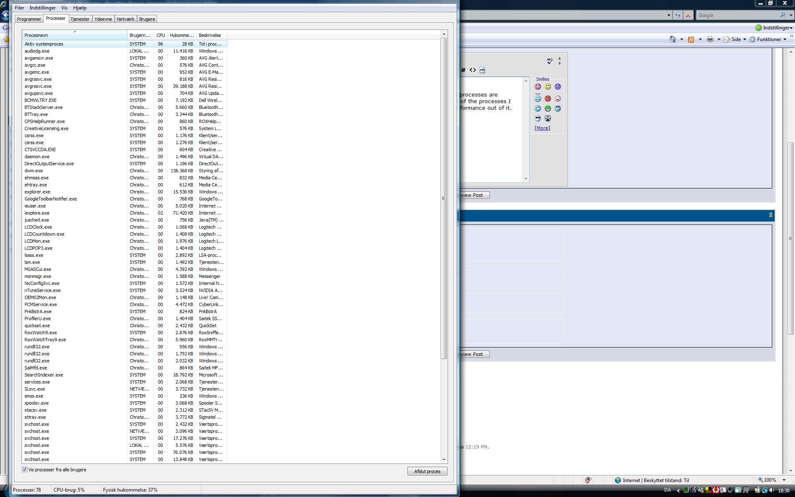Click the Task Manager vertical scrollbar thumb

coord(444,198)
